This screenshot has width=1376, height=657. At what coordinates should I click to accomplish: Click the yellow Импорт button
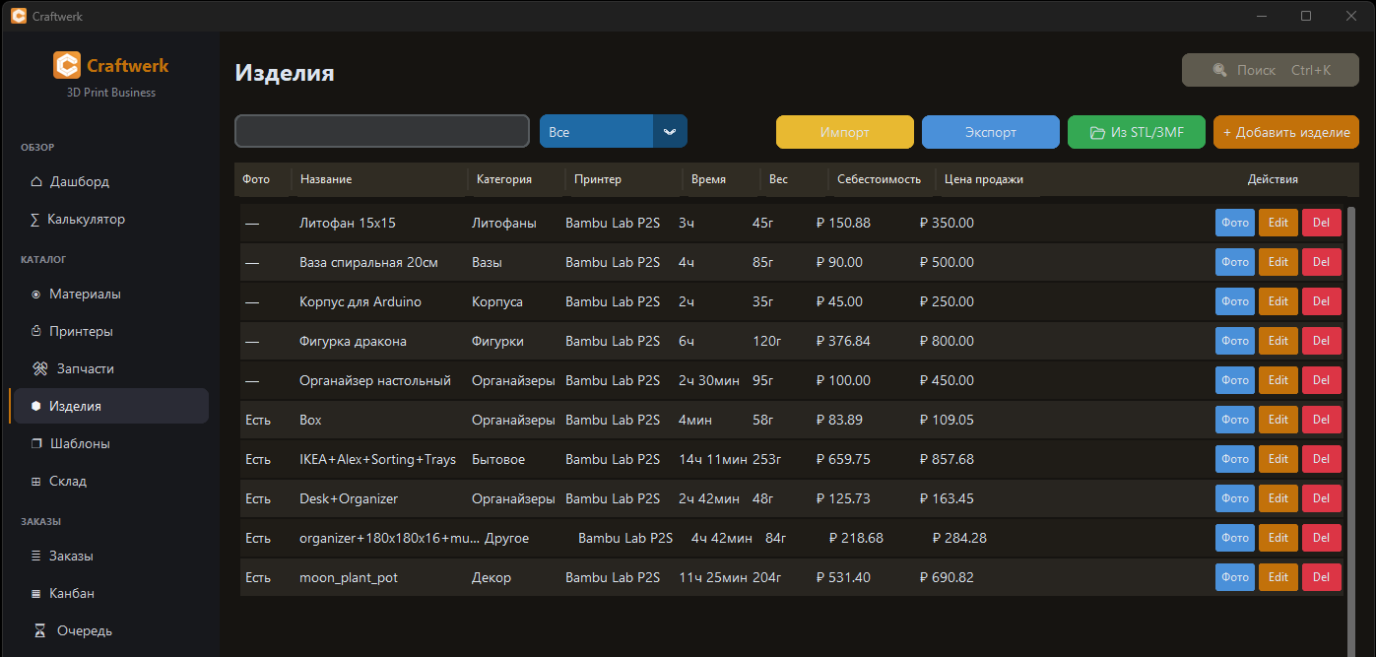point(844,132)
